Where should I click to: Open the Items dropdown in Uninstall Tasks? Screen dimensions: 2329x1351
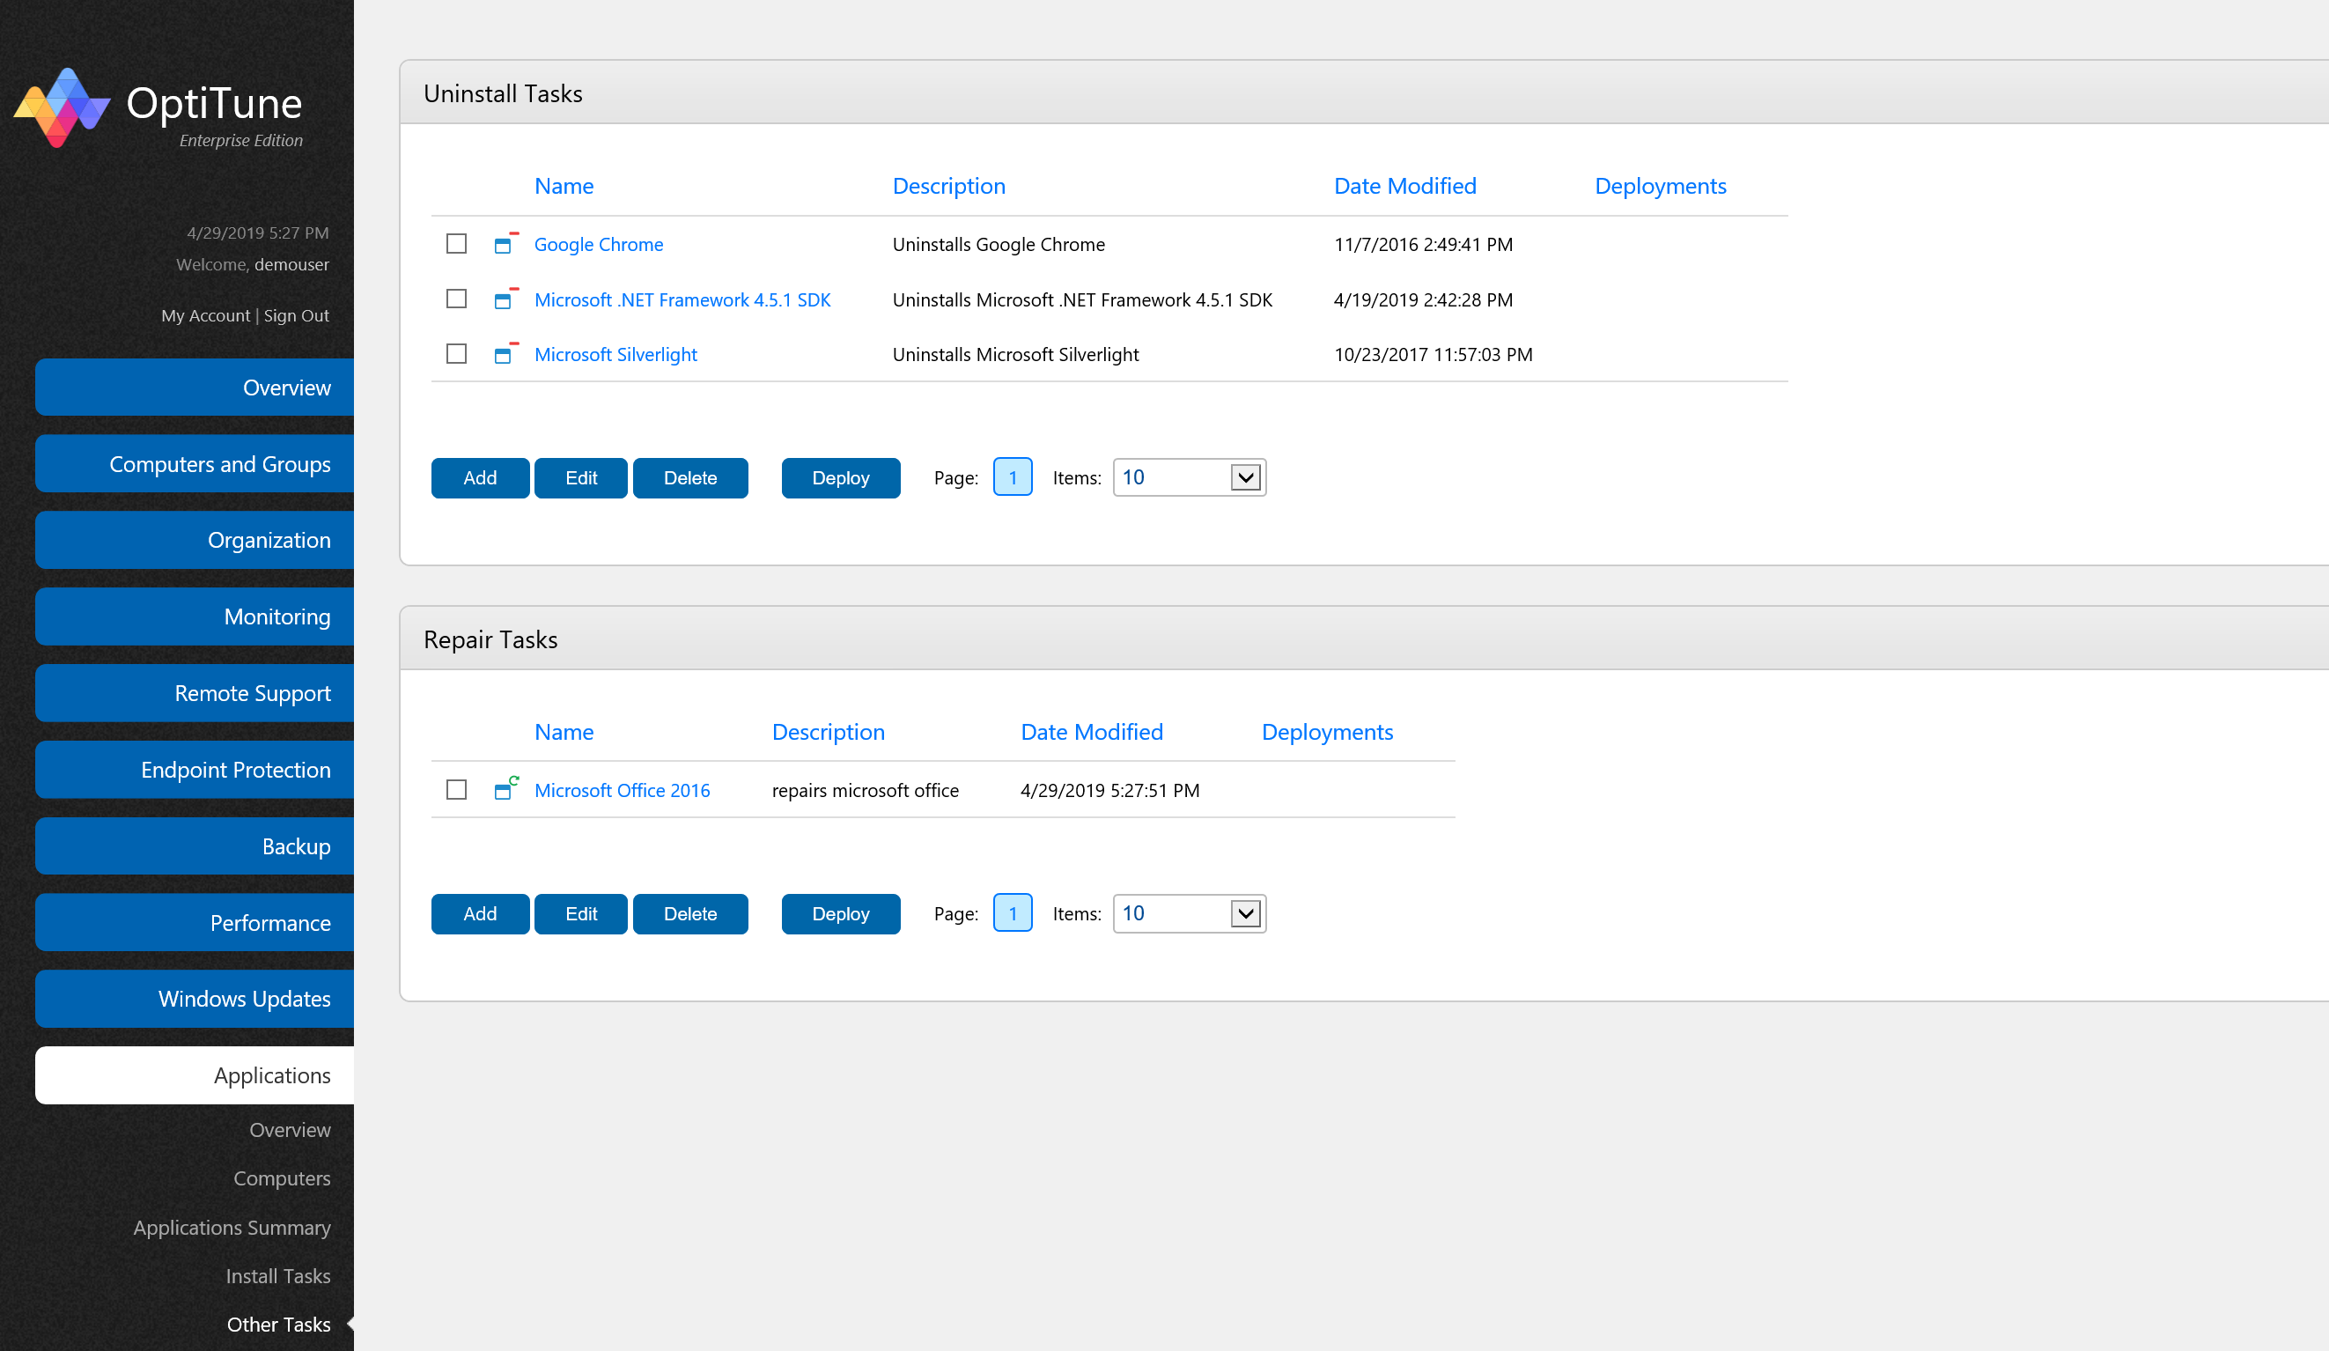[x=1189, y=476]
